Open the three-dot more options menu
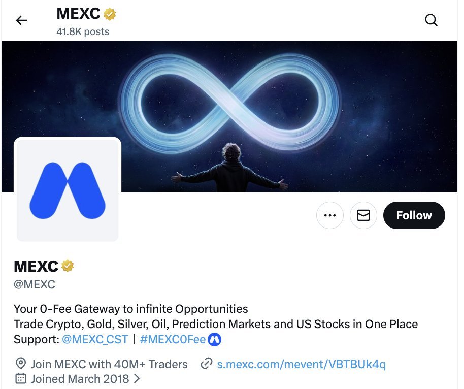Viewport: 464px width, 389px height. tap(330, 215)
